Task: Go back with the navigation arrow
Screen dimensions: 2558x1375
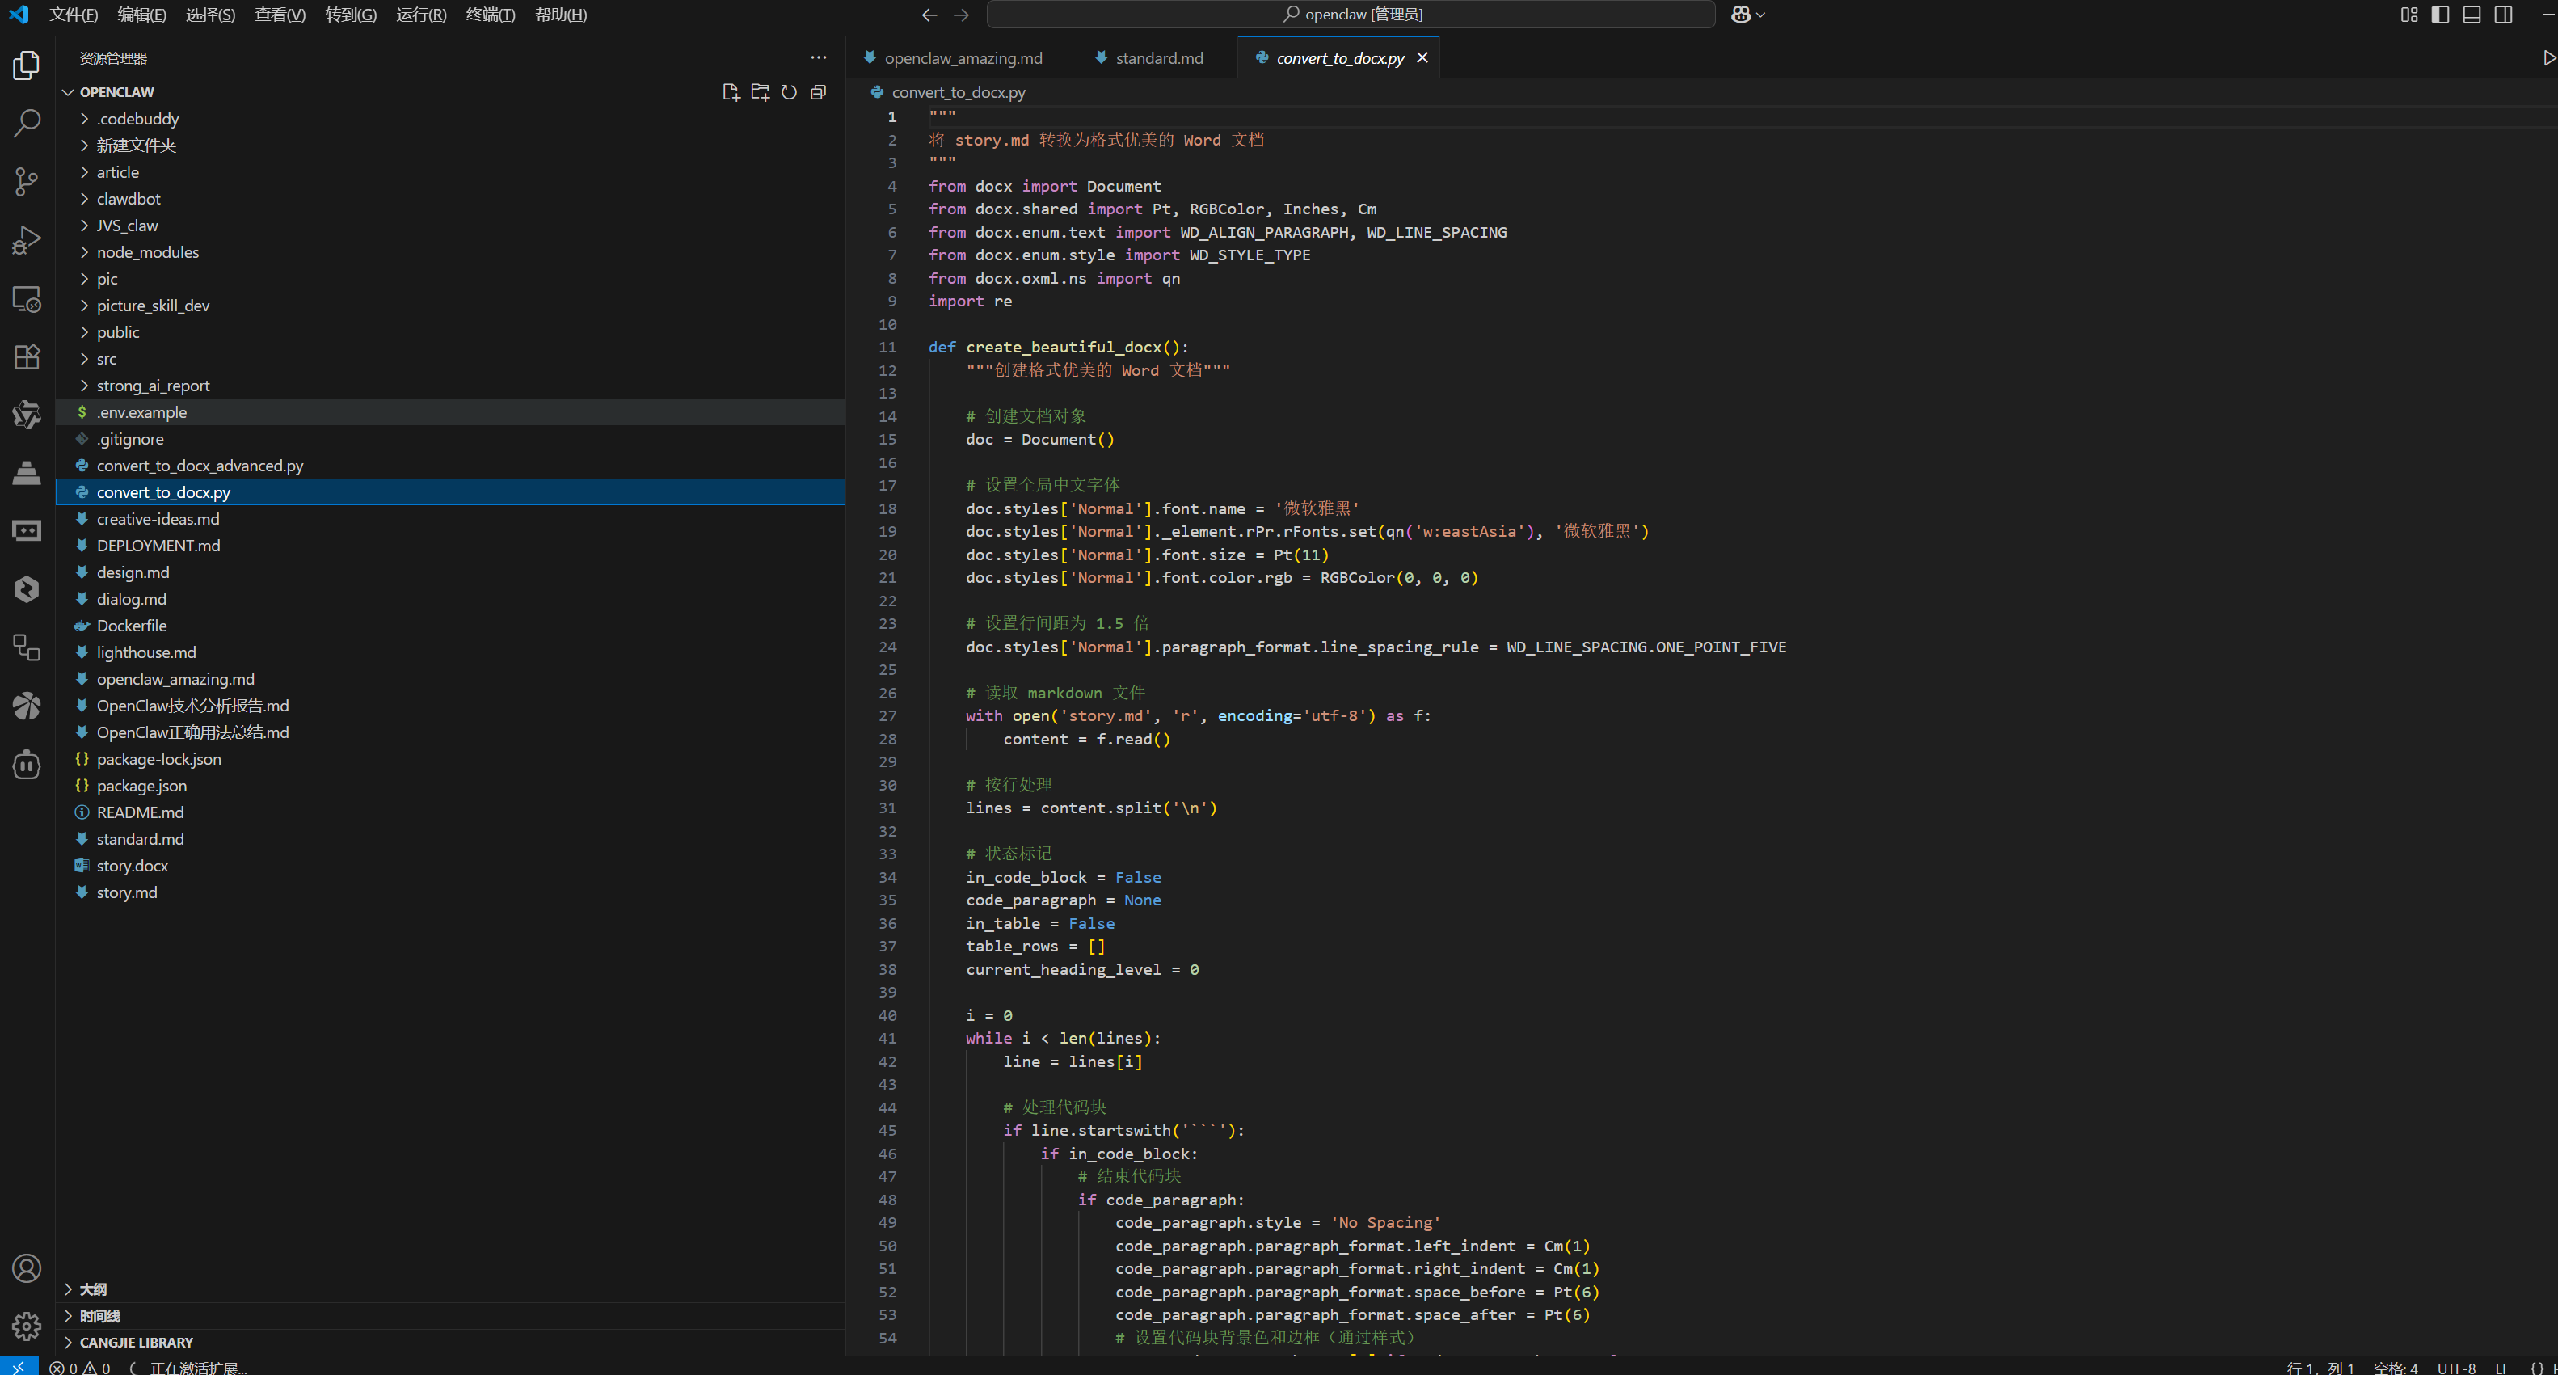Action: pos(929,15)
